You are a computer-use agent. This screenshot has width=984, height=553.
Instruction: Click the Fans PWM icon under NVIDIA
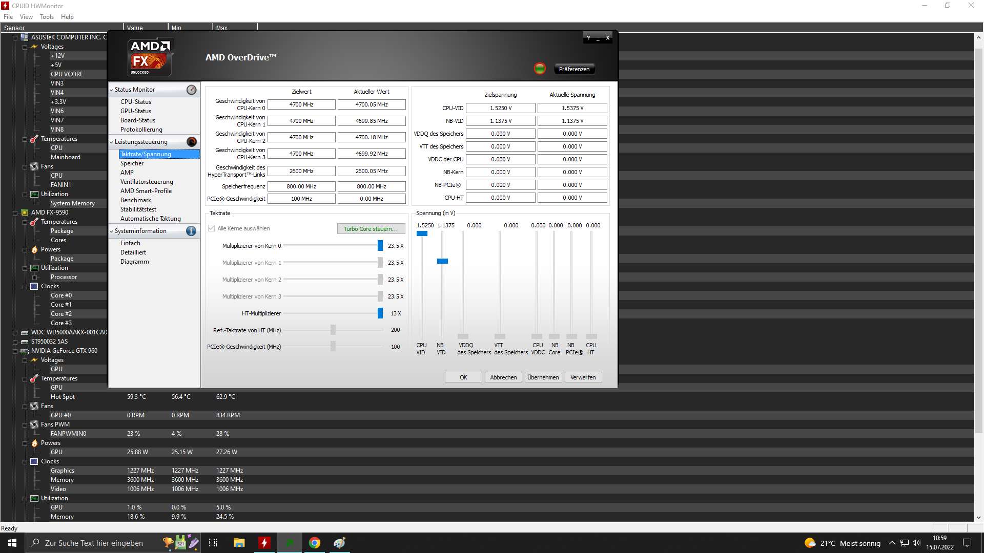tap(34, 424)
